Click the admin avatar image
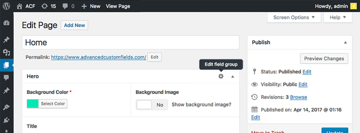The image size is (360, 133). [x=353, y=6]
